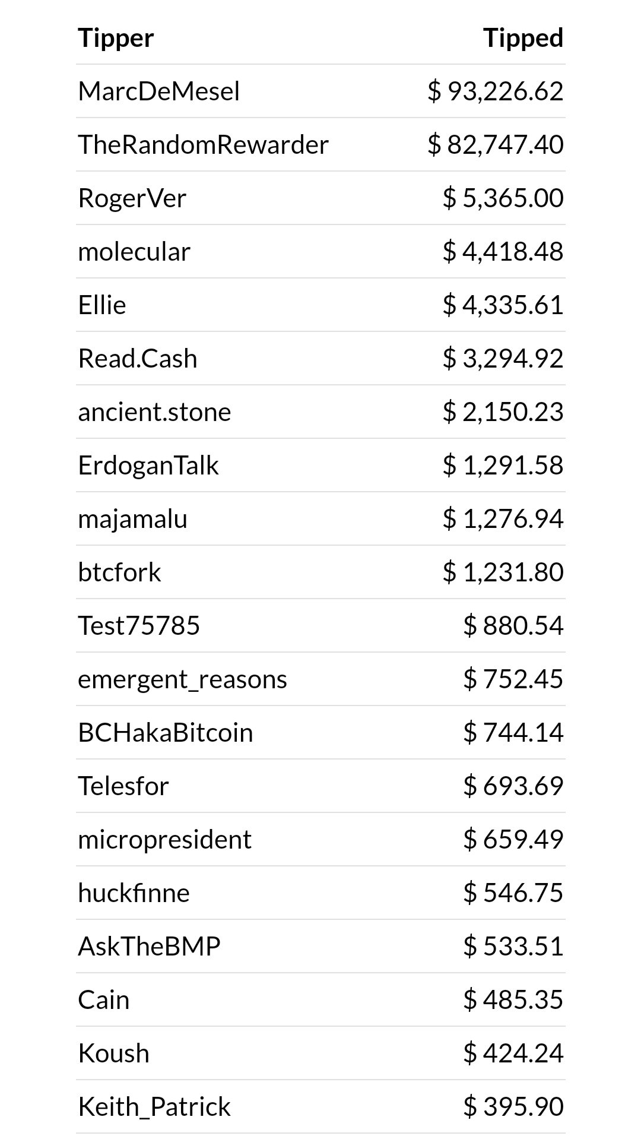Open emergent_reasons tipper entry
Viewport: 641px width, 1142px height.
coord(182,679)
